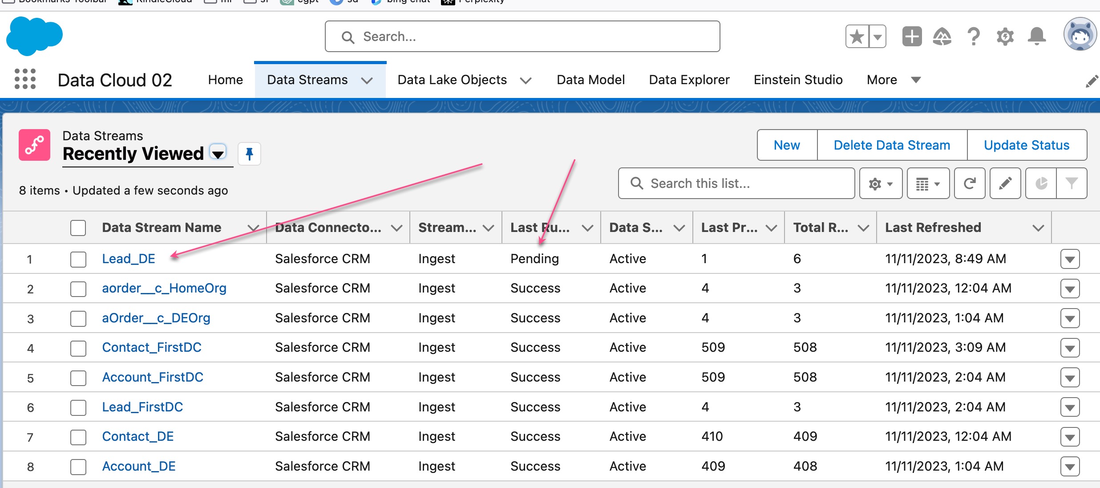
Task: Open the Lead_DE data stream link
Action: (129, 259)
